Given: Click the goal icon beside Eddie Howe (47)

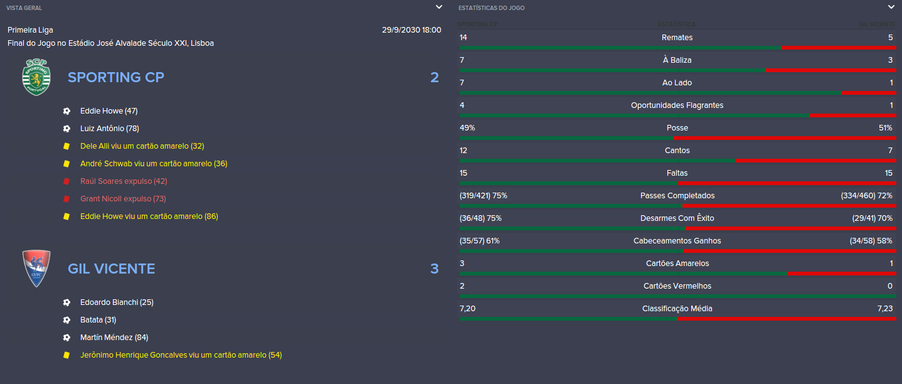Looking at the screenshot, I should coord(66,111).
